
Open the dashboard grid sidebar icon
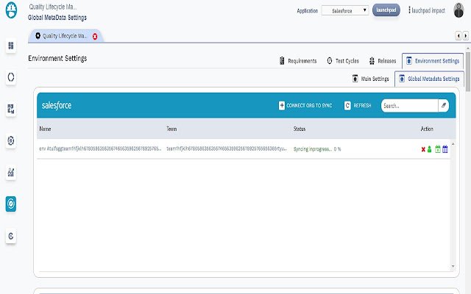pyautogui.click(x=11, y=46)
